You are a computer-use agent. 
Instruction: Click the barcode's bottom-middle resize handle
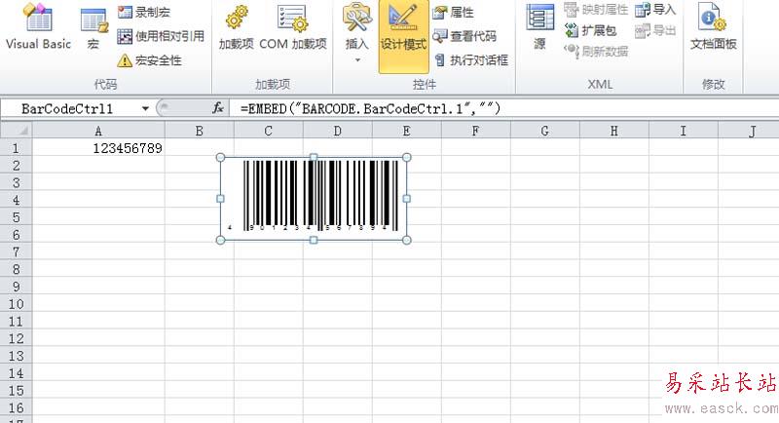pos(314,240)
